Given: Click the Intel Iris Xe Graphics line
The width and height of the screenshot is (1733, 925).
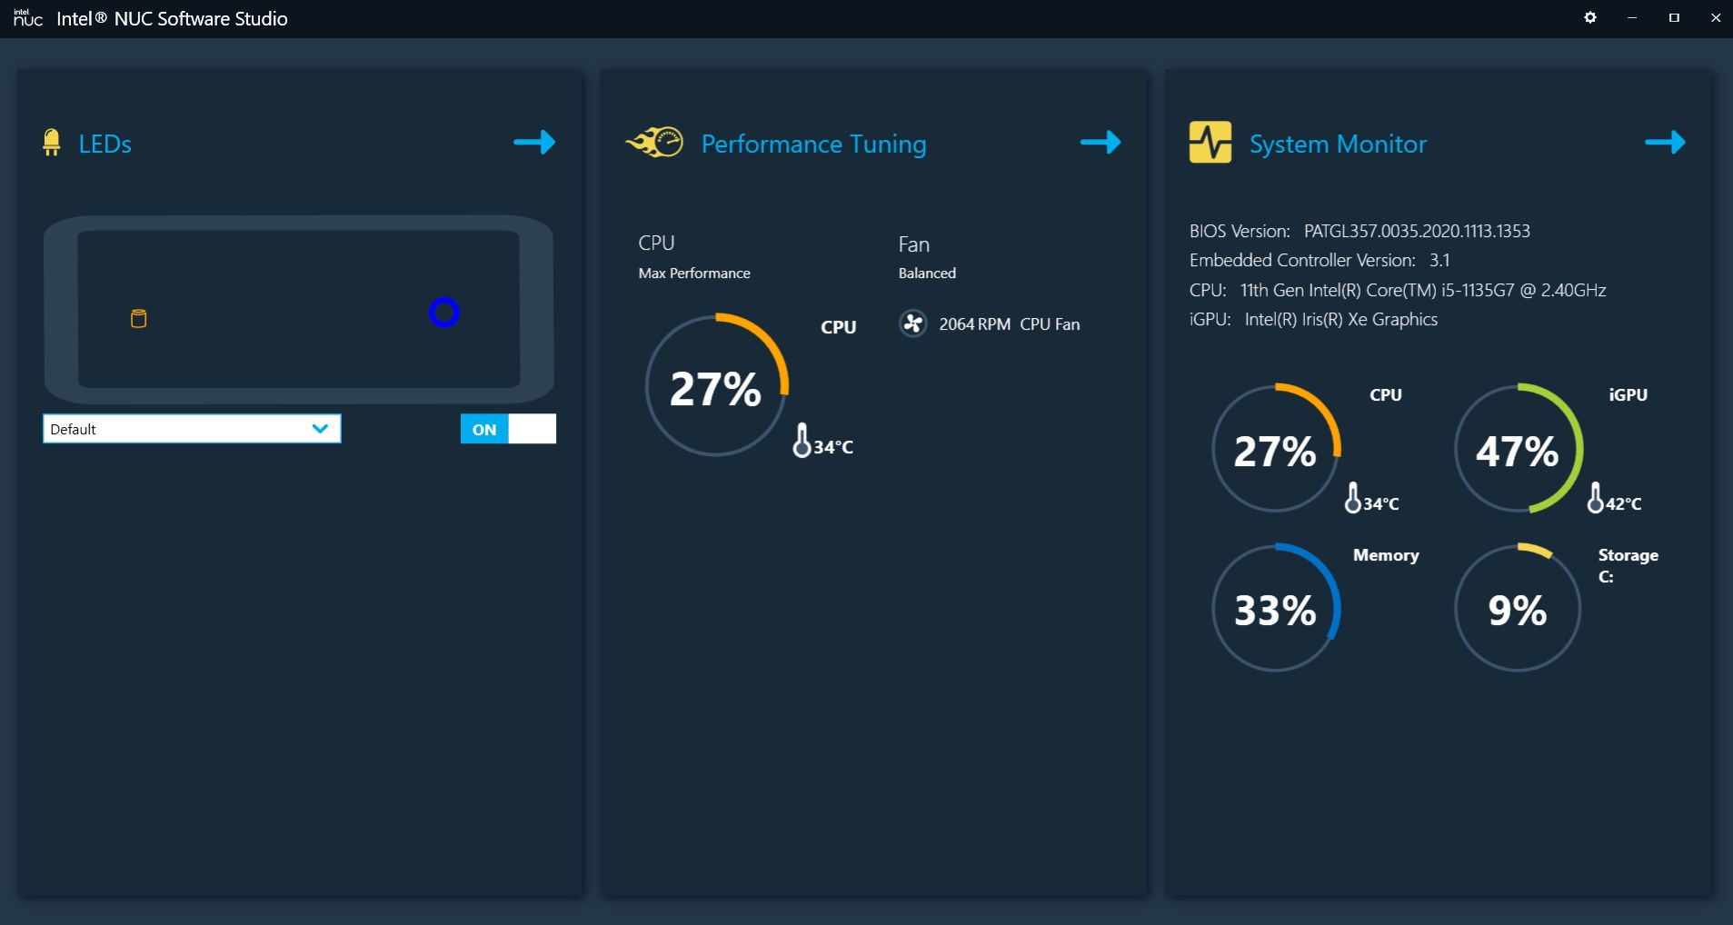Looking at the screenshot, I should pyautogui.click(x=1313, y=319).
